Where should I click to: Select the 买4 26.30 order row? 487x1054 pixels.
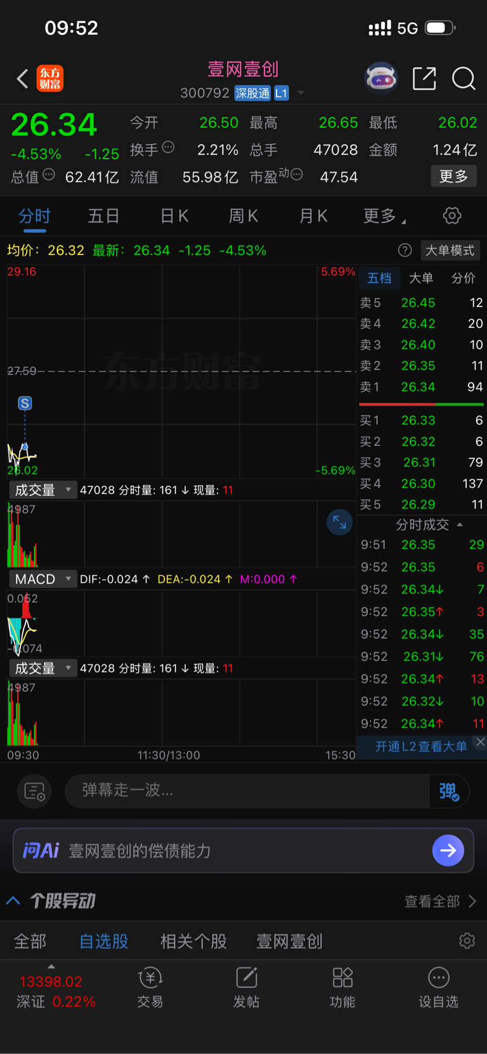tap(422, 483)
